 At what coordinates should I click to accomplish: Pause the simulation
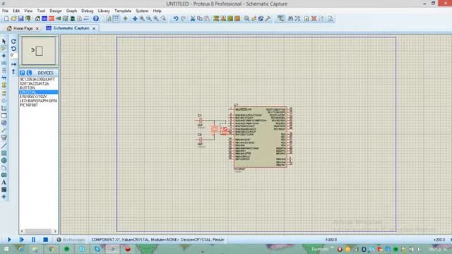pos(33,240)
